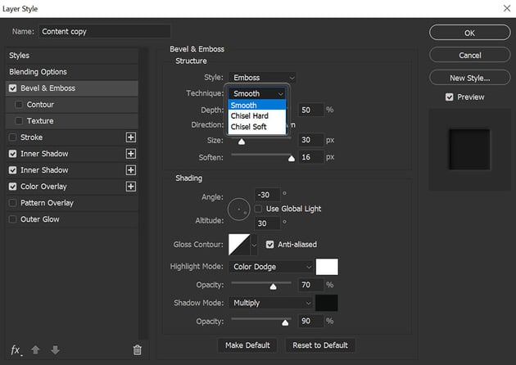
Task: Click the black shadow color swatch
Action: (327, 303)
